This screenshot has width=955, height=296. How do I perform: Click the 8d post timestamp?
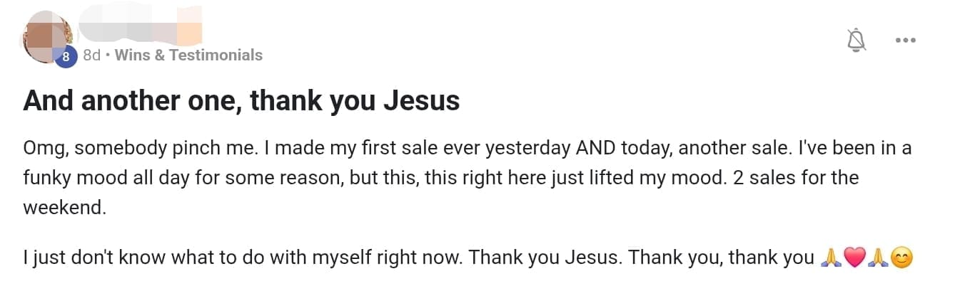(x=91, y=55)
